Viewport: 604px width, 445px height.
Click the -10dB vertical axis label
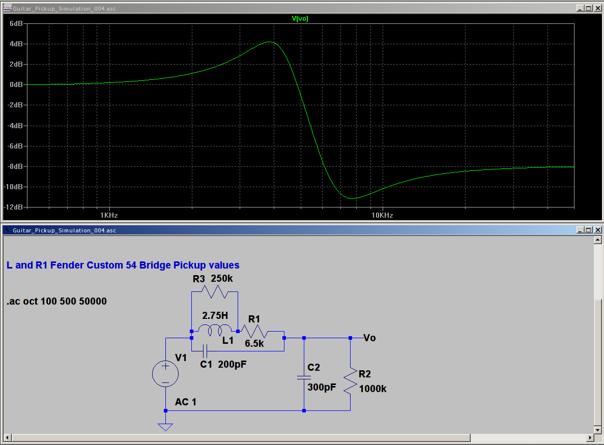coord(13,187)
